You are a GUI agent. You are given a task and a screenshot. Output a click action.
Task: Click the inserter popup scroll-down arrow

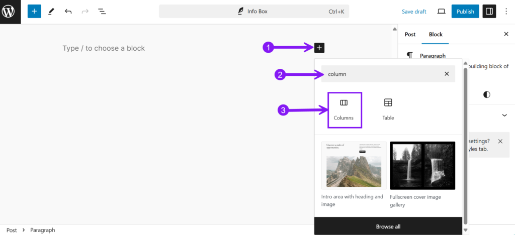[x=465, y=230]
